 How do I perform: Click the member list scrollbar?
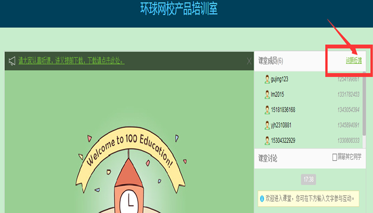[364, 101]
